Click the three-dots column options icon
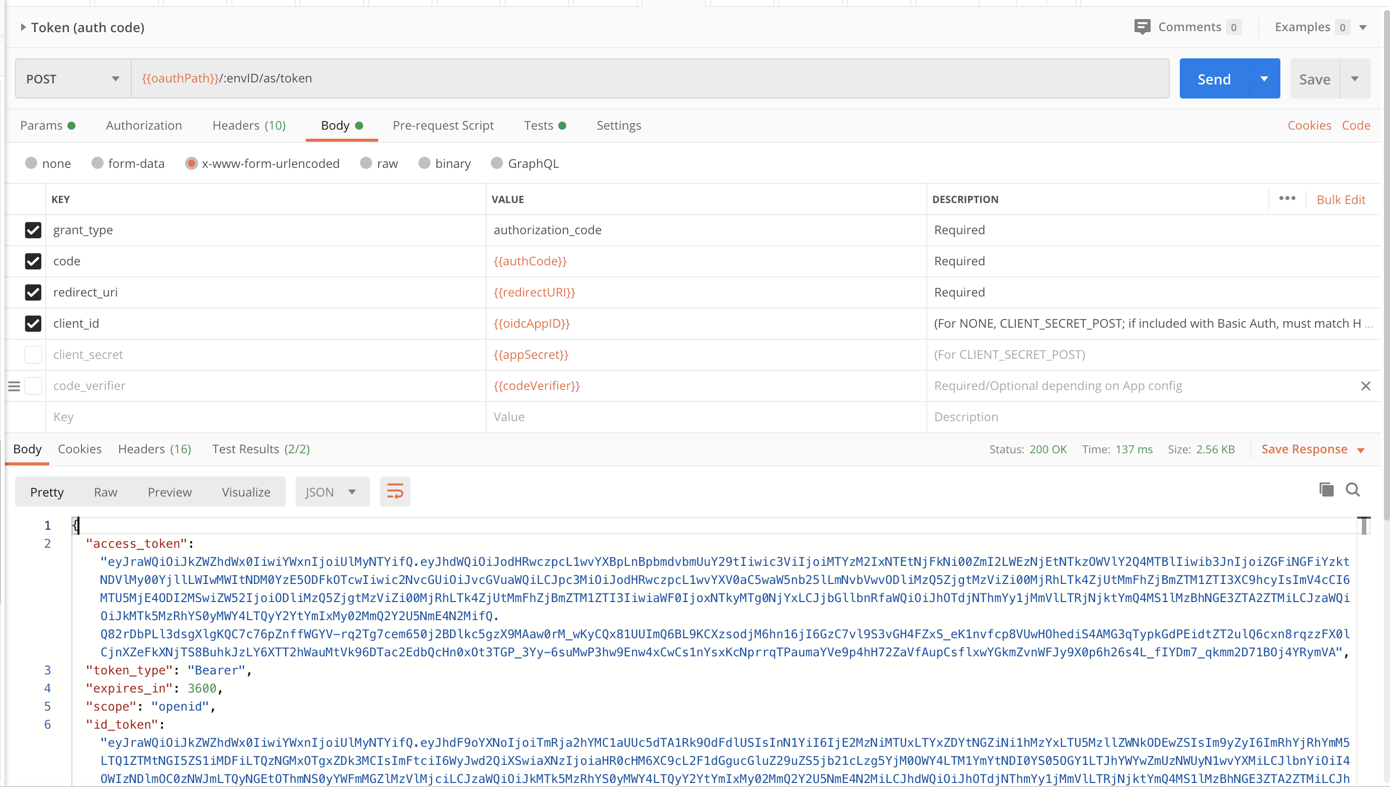 [1287, 199]
